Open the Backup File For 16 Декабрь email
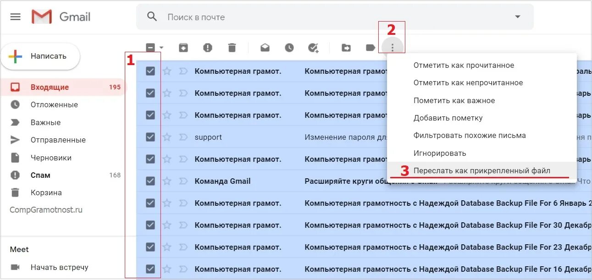592x280 pixels. point(448,269)
